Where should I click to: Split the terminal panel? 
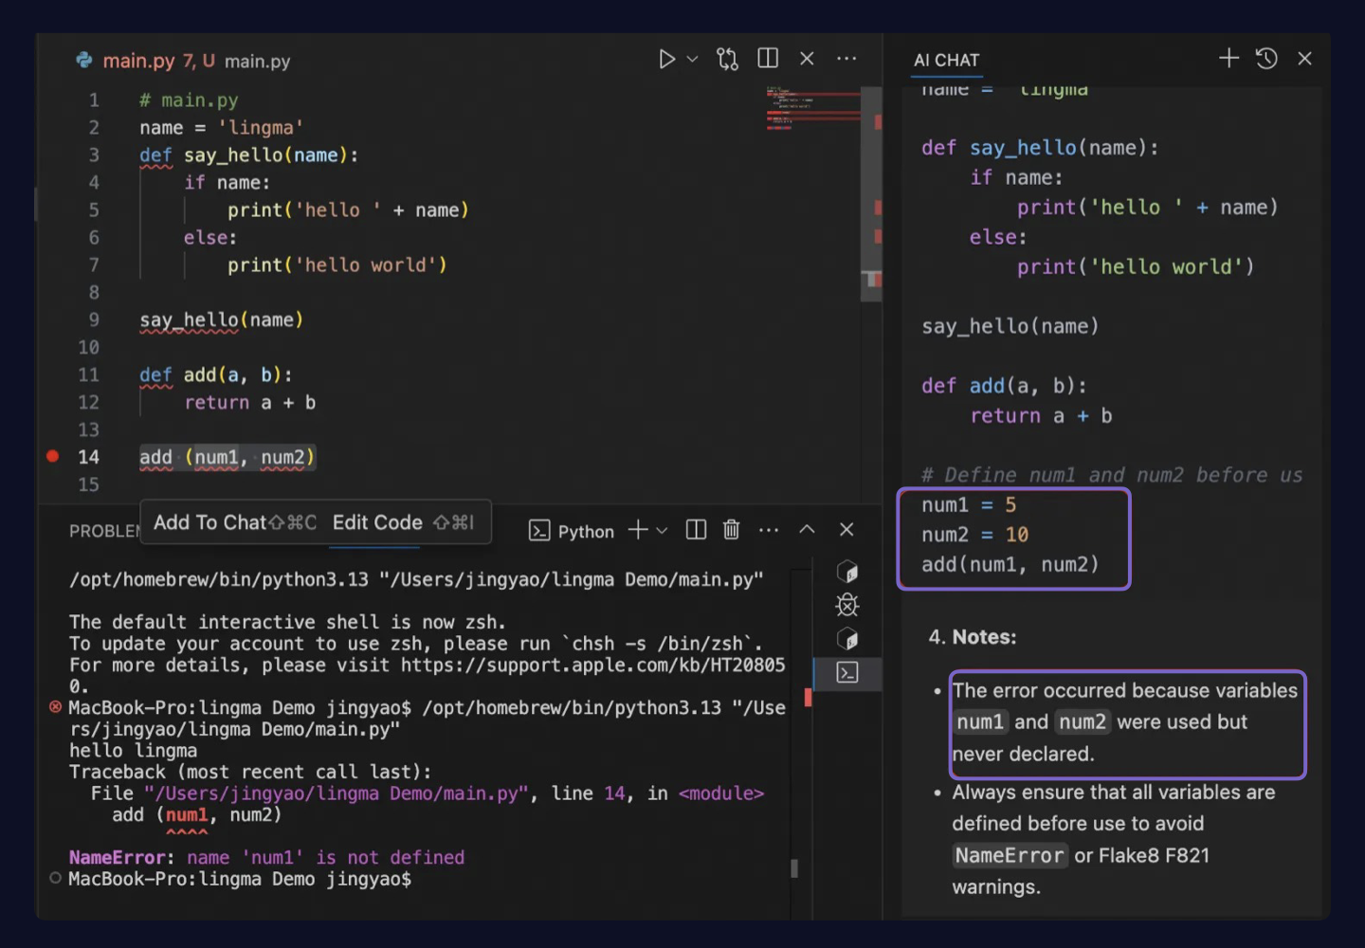click(695, 530)
